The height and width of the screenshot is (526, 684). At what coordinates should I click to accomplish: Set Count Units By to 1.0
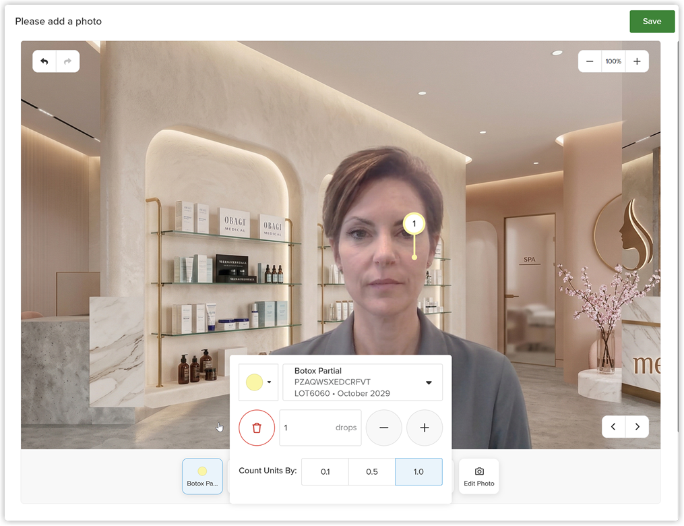click(418, 471)
